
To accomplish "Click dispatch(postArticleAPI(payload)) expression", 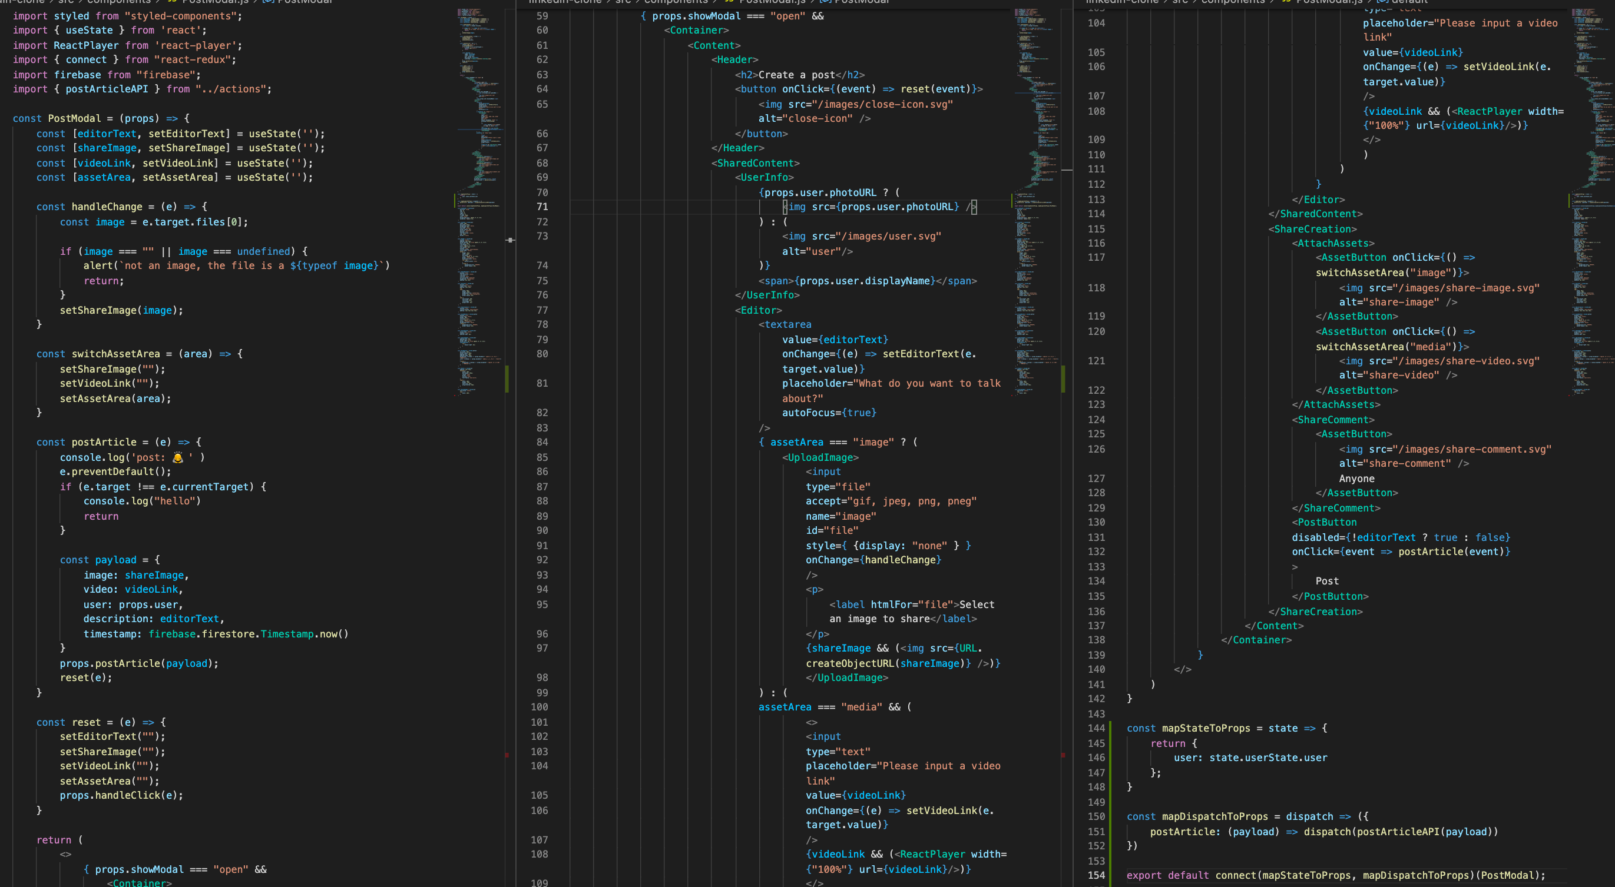I will point(1401,832).
